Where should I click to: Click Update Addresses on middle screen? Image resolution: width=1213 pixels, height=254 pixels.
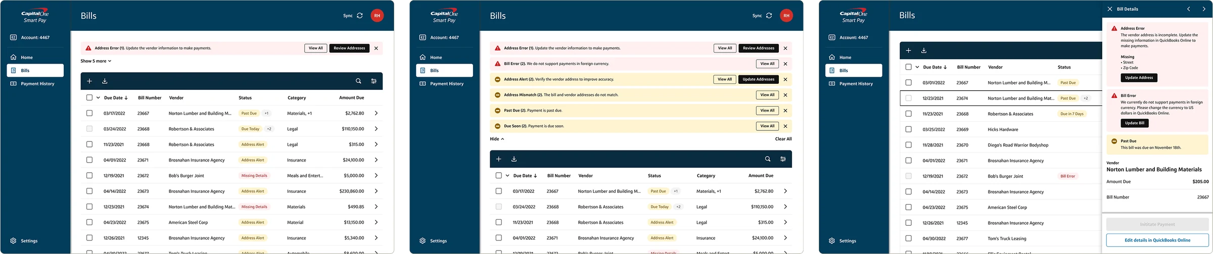tap(759, 79)
